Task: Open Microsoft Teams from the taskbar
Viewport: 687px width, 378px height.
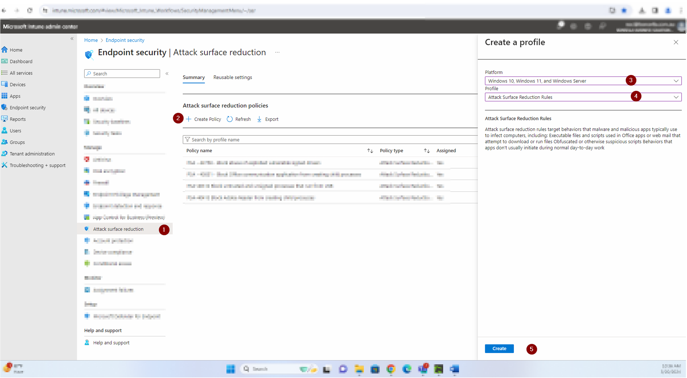Action: tap(423, 369)
